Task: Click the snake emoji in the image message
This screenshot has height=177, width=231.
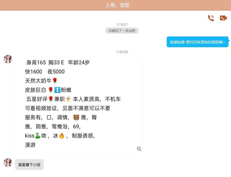Action: pyautogui.click(x=38, y=136)
